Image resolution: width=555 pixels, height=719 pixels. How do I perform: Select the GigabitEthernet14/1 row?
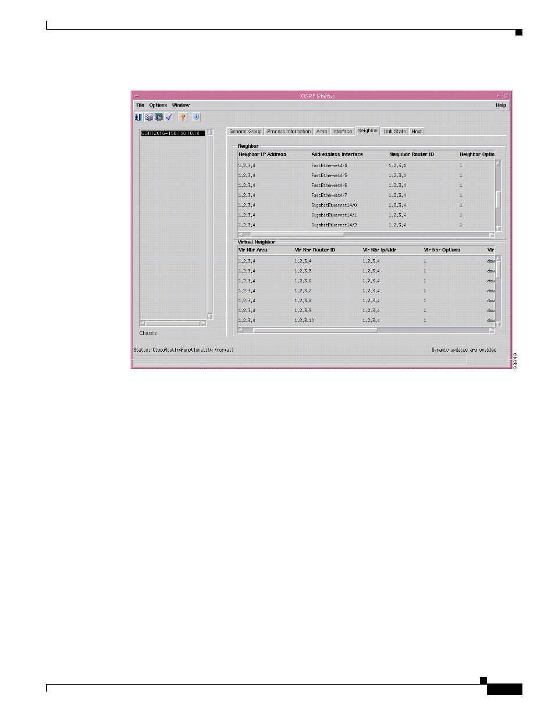click(367, 215)
